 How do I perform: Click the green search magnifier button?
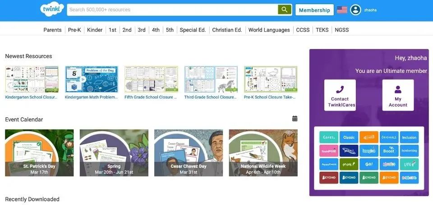tap(285, 9)
